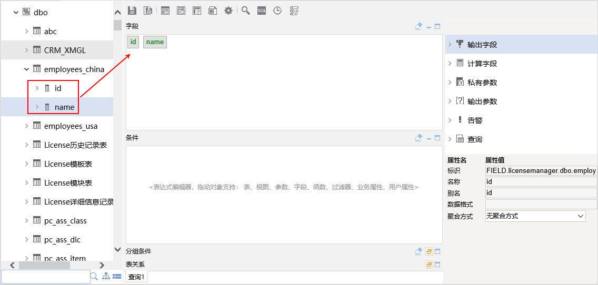Open the gear settings icon in toolbar

coord(228,11)
